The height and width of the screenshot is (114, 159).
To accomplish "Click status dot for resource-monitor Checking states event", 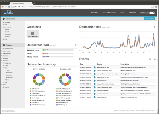I will coord(95,80).
